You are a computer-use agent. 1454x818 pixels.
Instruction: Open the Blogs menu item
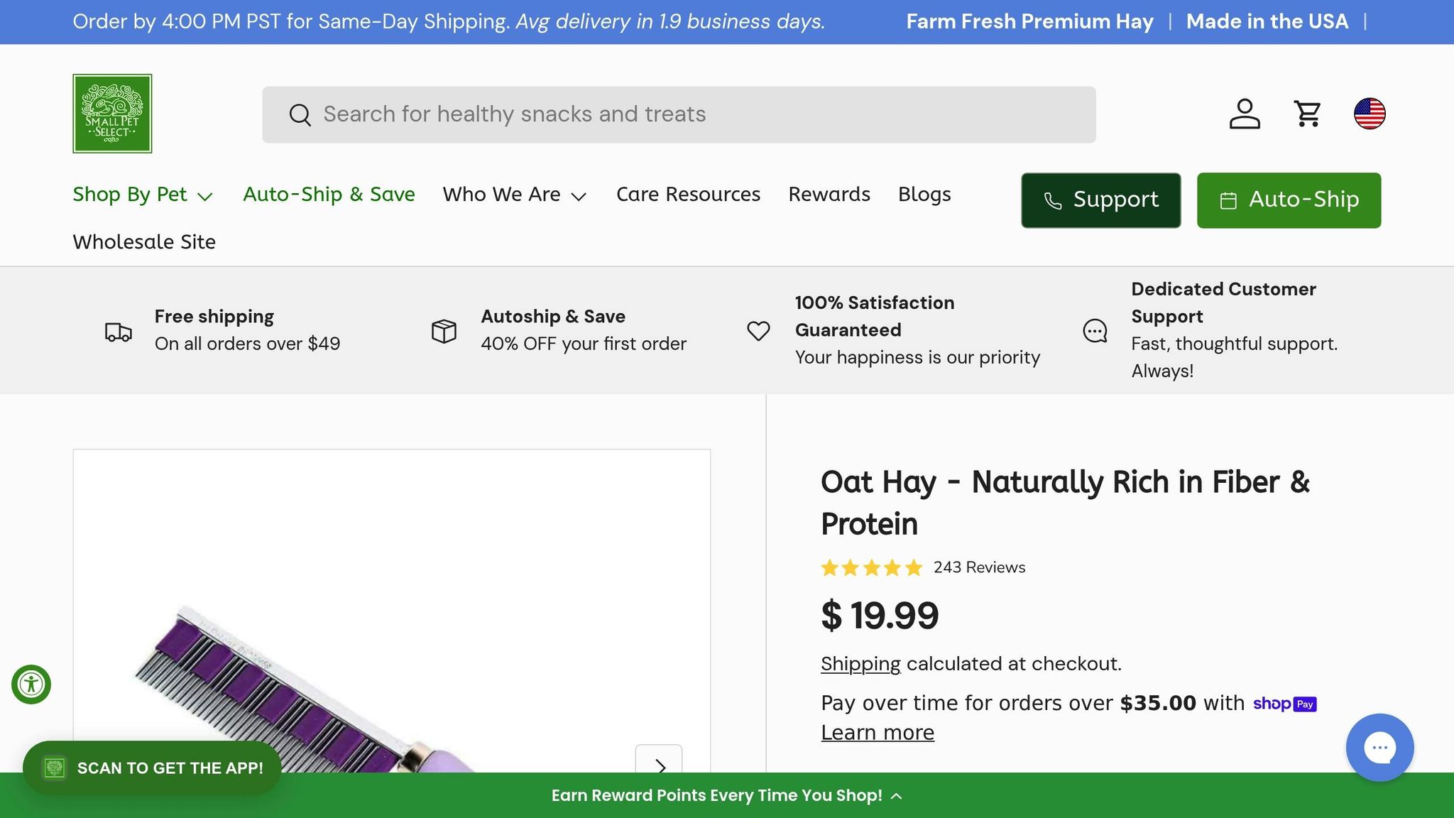tap(924, 195)
